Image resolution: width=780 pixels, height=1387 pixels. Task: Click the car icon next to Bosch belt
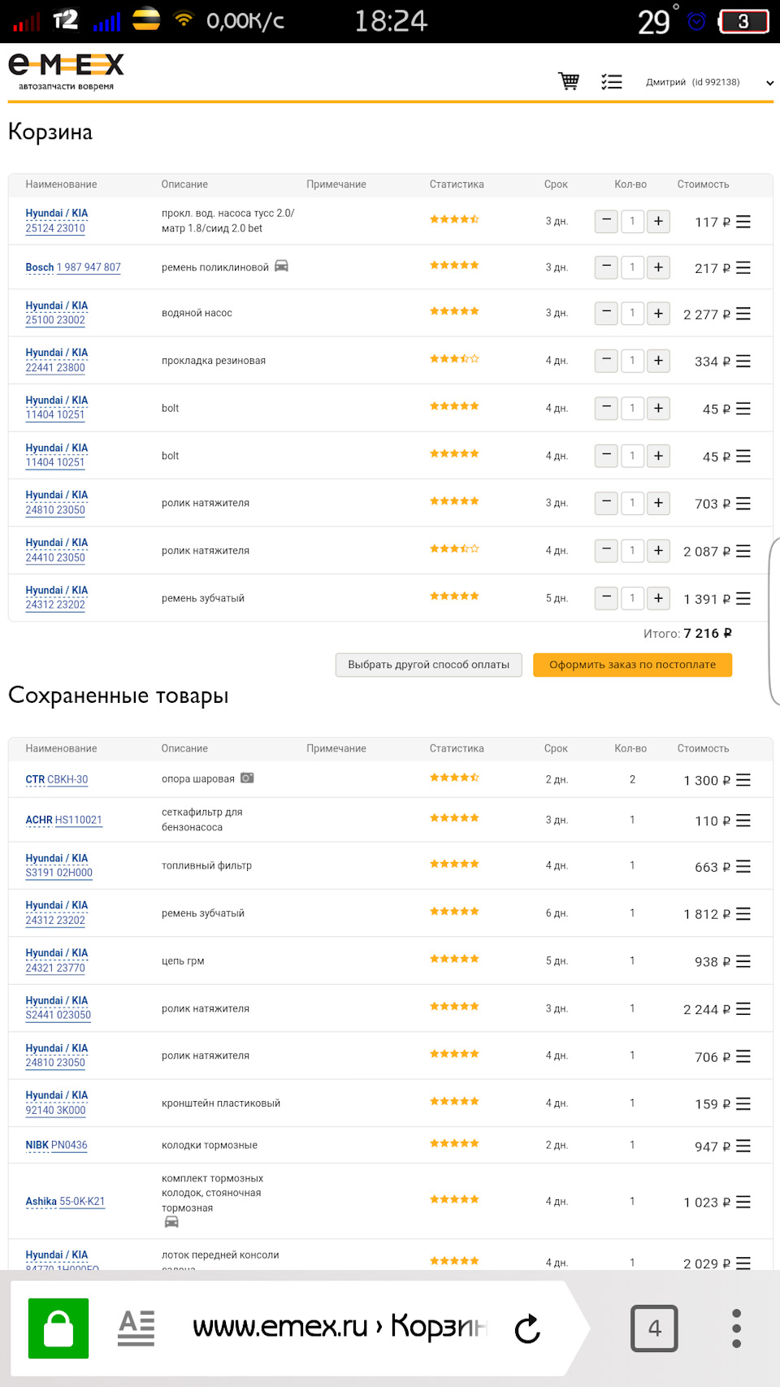click(x=281, y=266)
